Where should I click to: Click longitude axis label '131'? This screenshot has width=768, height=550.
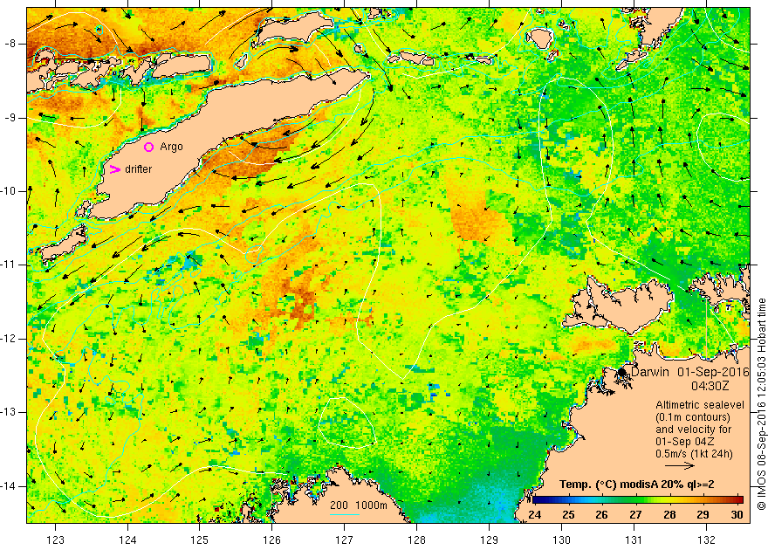click(634, 540)
